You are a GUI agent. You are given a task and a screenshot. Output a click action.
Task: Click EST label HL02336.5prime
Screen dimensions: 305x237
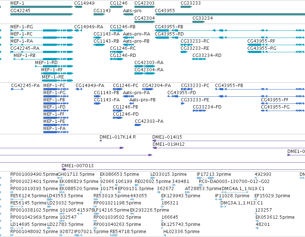coord(181,232)
